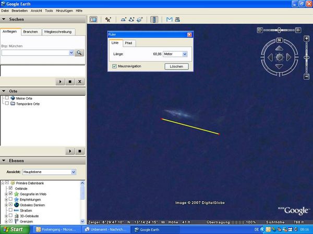This screenshot has width=313, height=234.
Task: Switch to the Branchen tab
Action: [31, 32]
